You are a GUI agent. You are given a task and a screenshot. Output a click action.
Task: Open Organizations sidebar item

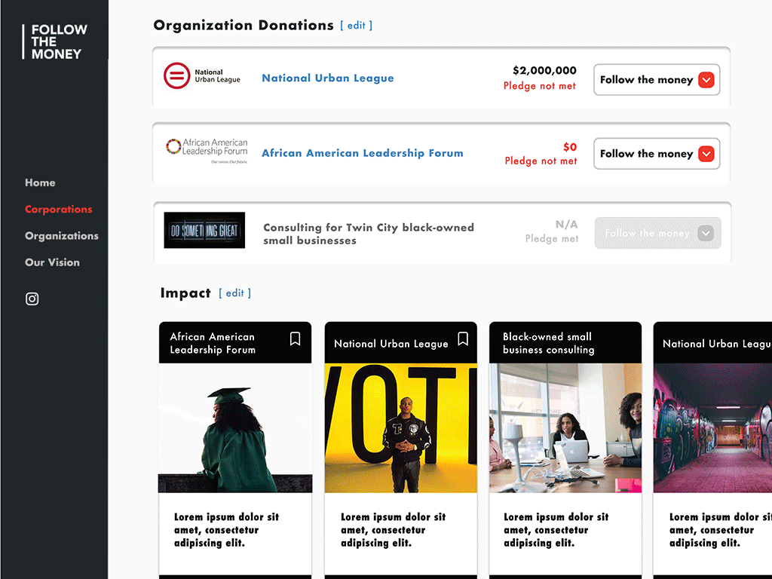pyautogui.click(x=62, y=236)
